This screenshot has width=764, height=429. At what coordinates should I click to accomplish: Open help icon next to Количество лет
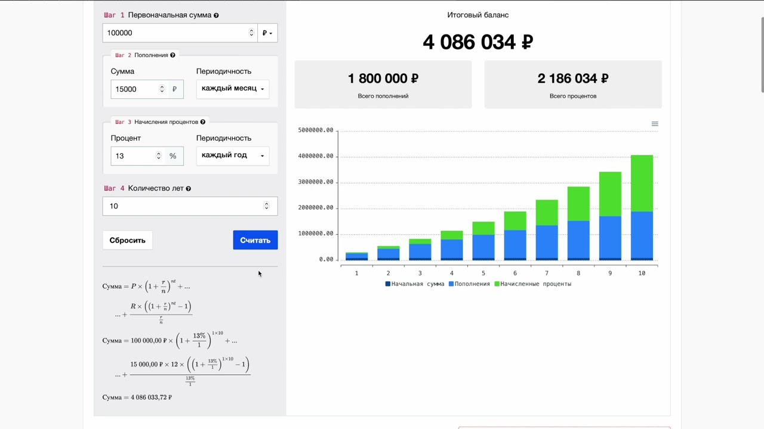(188, 189)
